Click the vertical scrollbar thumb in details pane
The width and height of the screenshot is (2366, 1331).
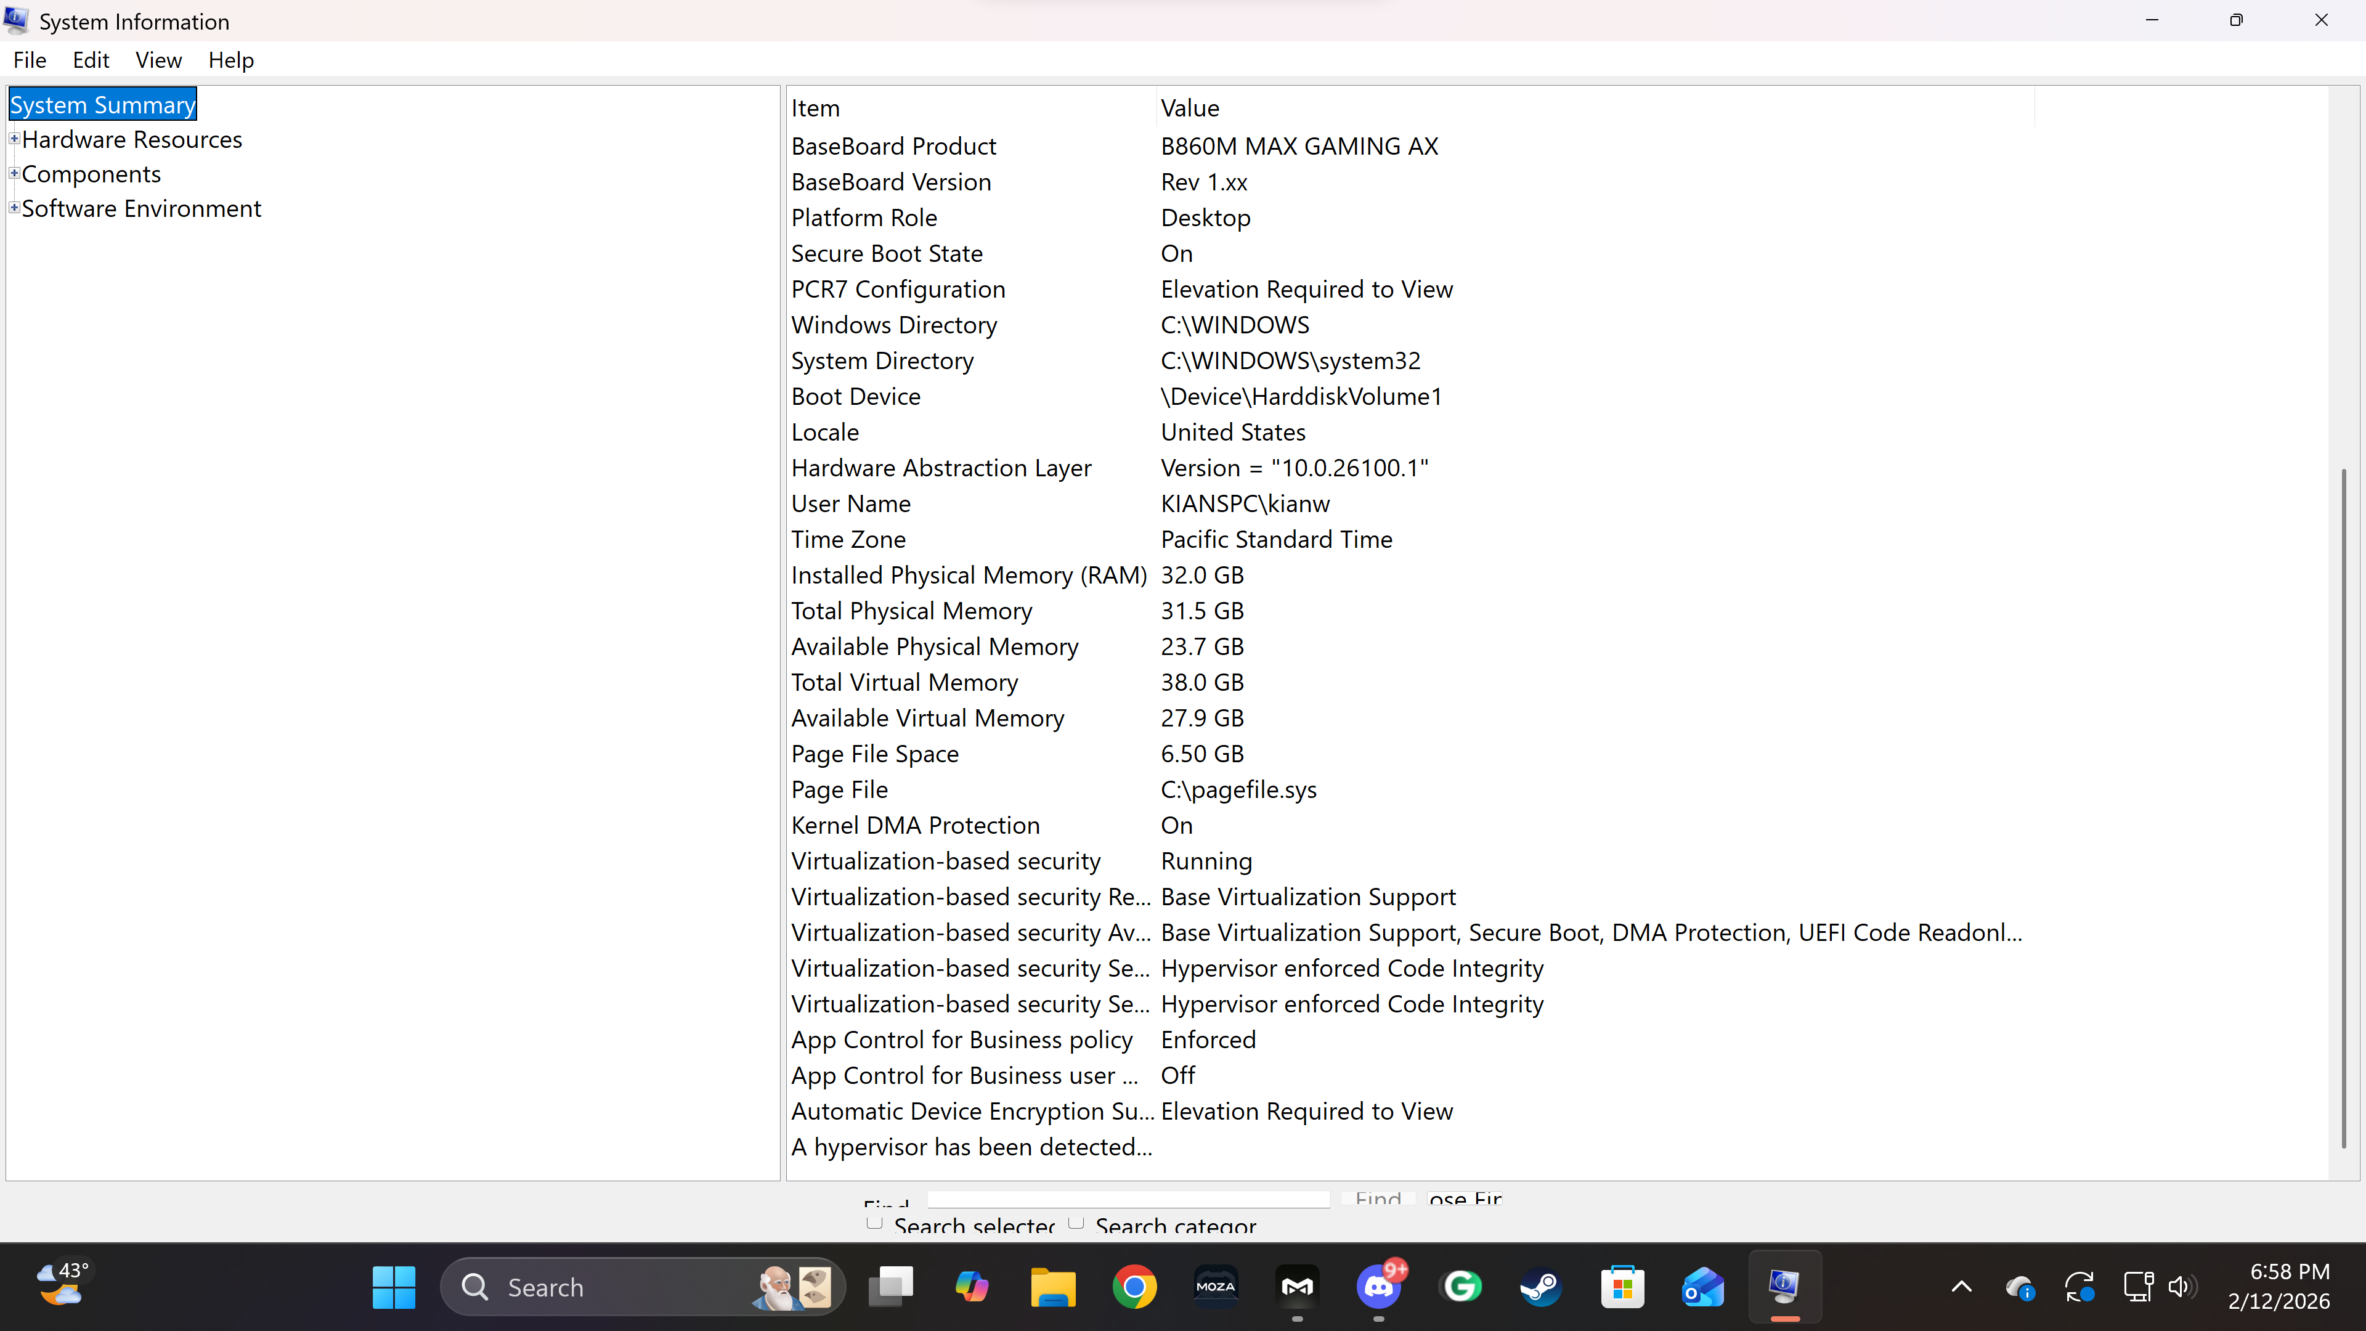point(2344,808)
